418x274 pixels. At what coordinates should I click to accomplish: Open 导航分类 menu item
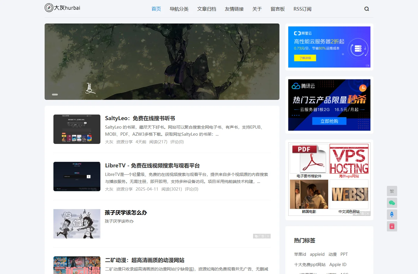click(x=179, y=9)
